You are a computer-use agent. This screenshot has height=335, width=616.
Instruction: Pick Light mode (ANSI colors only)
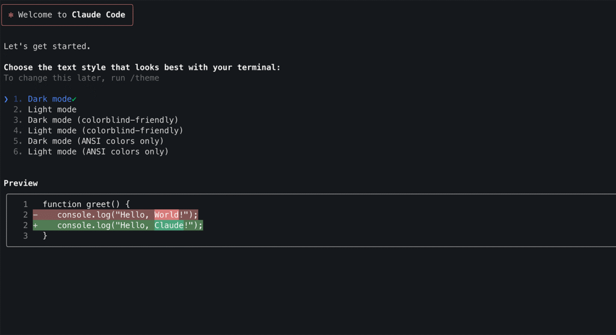(98, 152)
